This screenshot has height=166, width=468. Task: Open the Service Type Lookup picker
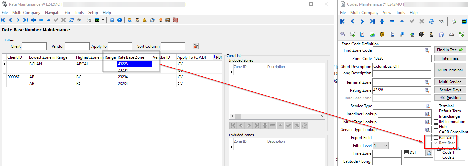tap(427, 130)
